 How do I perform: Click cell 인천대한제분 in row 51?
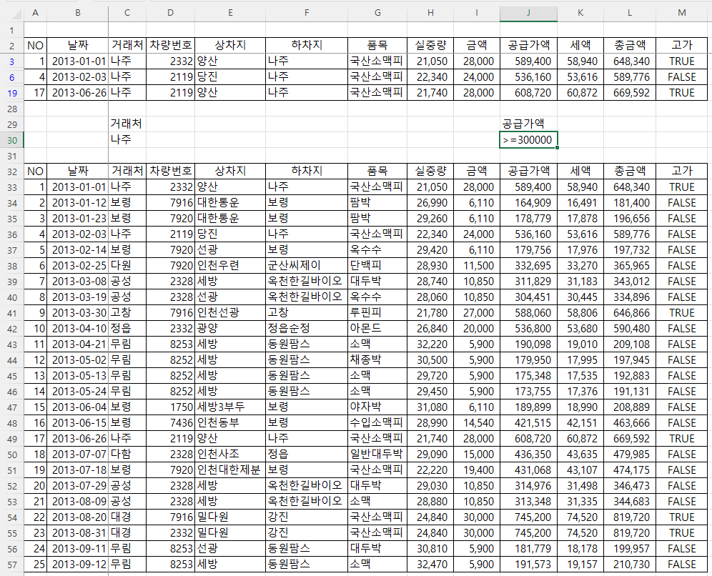tap(230, 470)
